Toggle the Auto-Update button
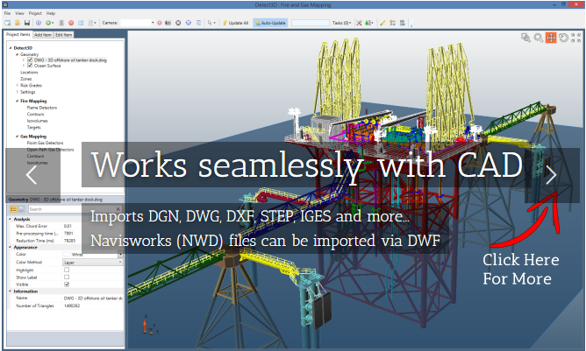586x351 pixels. [x=270, y=23]
